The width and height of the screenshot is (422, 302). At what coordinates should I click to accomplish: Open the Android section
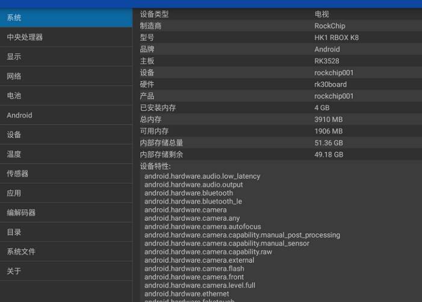click(66, 115)
